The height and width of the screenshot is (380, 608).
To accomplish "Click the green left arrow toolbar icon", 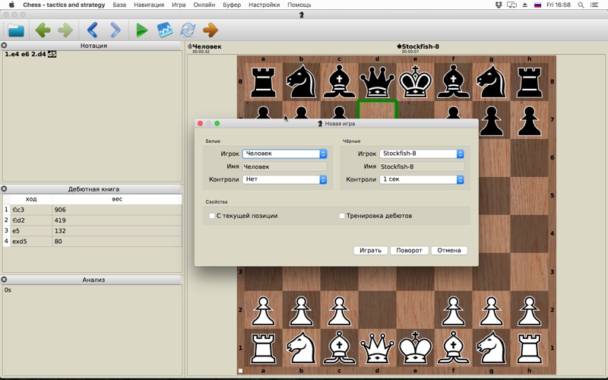I will [43, 30].
